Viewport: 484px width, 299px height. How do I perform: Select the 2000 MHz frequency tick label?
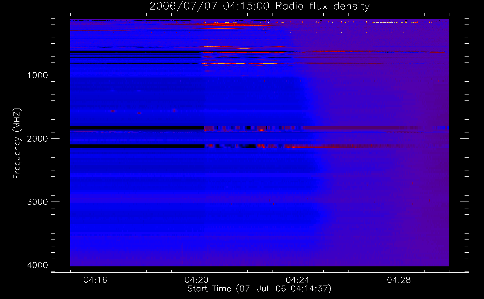tap(37, 139)
